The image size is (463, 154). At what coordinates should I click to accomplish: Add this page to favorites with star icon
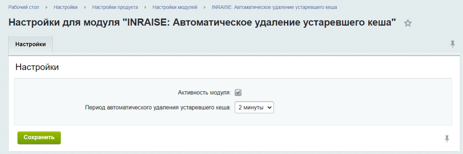[408, 23]
